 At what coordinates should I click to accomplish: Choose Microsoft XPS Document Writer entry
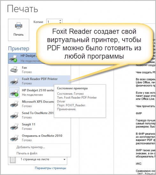coord(31,104)
